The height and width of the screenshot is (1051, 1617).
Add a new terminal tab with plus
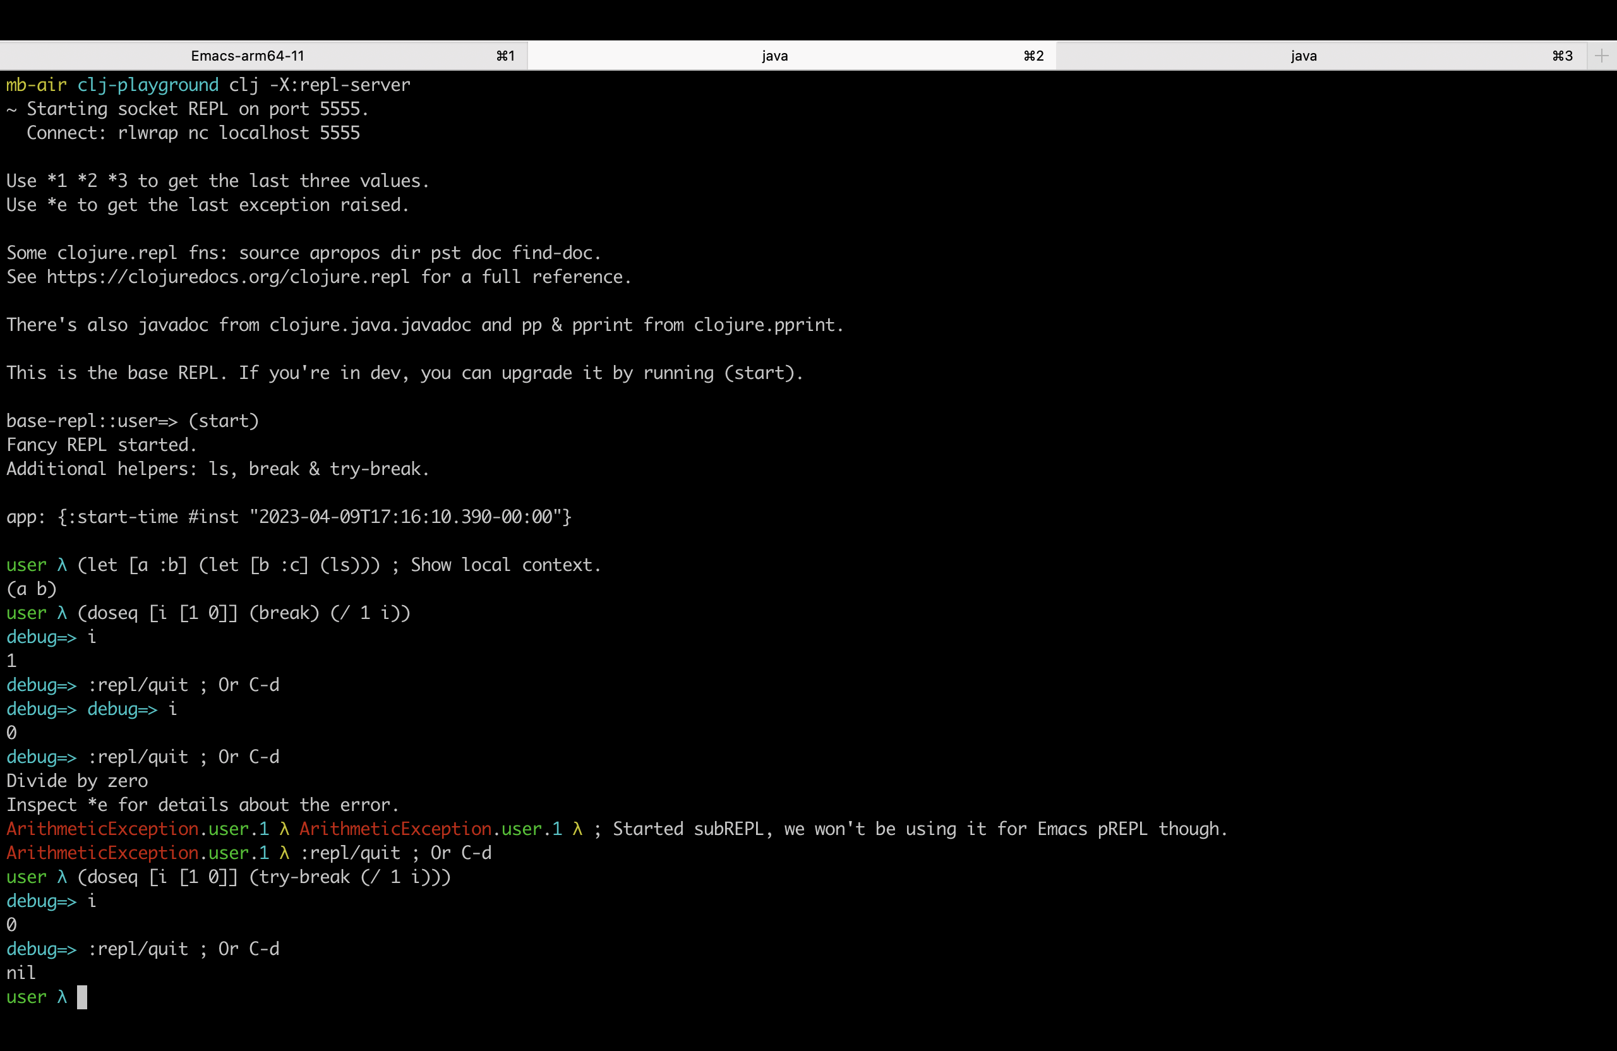[1601, 56]
